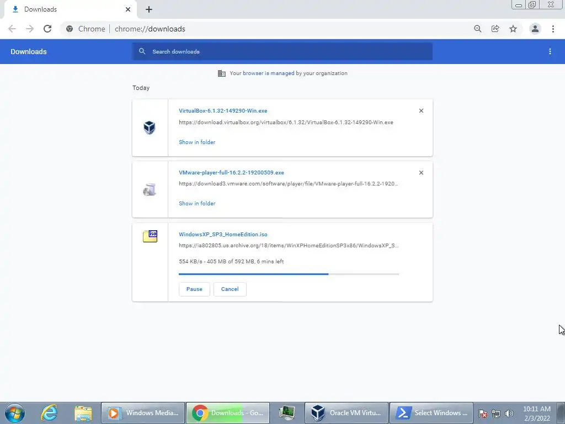This screenshot has height=424, width=565.
Task: Click the browser forward arrow
Action: (x=30, y=29)
